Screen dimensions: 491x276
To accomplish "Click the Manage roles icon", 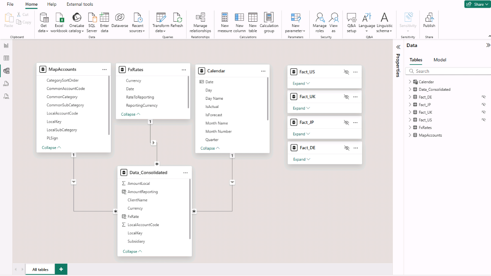I will [x=320, y=18].
